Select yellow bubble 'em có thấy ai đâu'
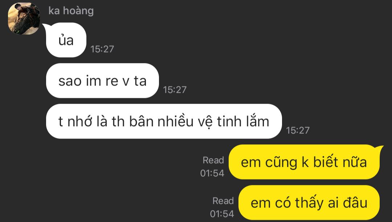The image size is (392, 222). [x=309, y=202]
